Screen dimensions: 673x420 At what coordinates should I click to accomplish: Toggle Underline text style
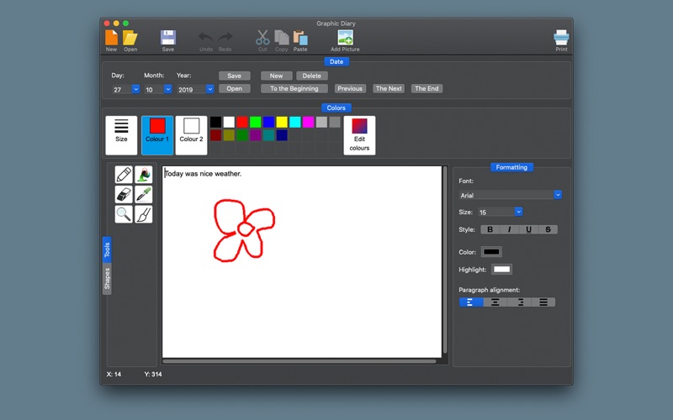point(528,229)
